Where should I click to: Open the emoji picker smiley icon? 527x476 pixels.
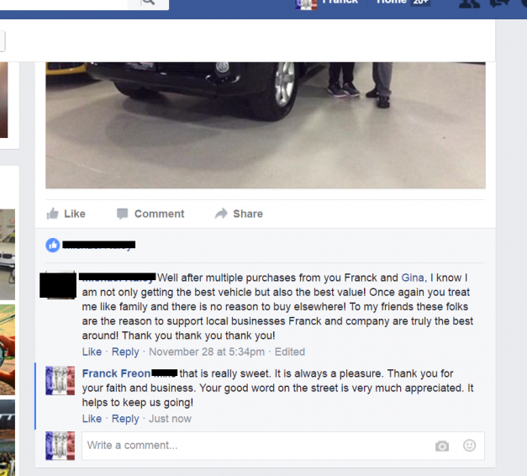pos(469,445)
